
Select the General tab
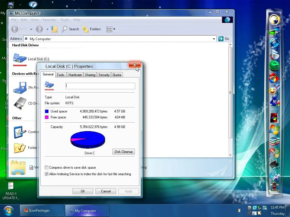point(48,74)
